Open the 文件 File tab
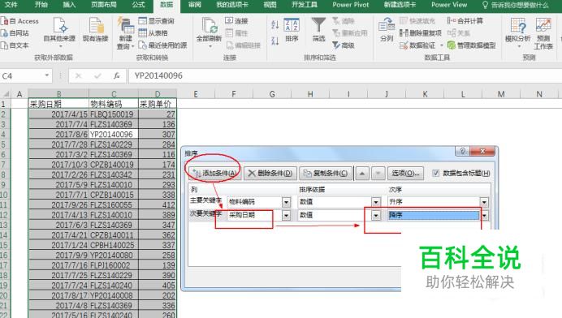562x318 pixels. [11, 5]
